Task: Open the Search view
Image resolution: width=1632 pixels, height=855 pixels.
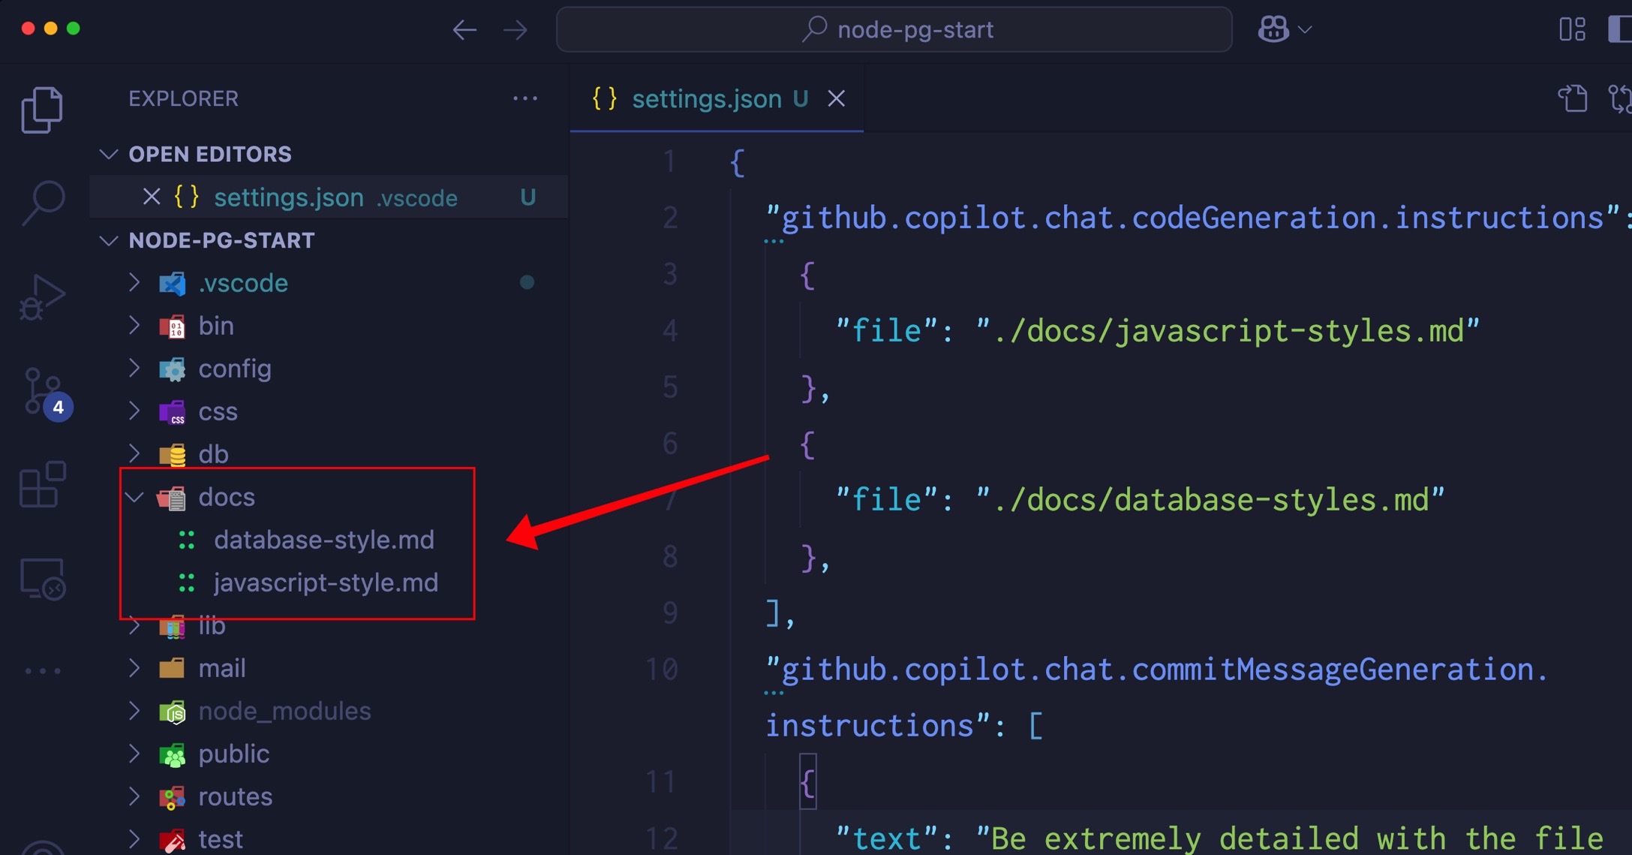Action: (x=43, y=203)
